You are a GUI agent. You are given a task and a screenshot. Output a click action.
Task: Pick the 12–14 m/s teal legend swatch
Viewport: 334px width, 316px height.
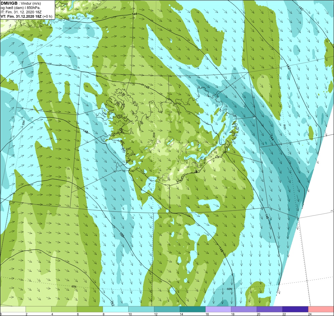tap(167, 309)
